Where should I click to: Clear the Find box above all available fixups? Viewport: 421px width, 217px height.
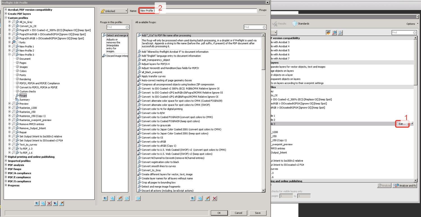(x=264, y=27)
